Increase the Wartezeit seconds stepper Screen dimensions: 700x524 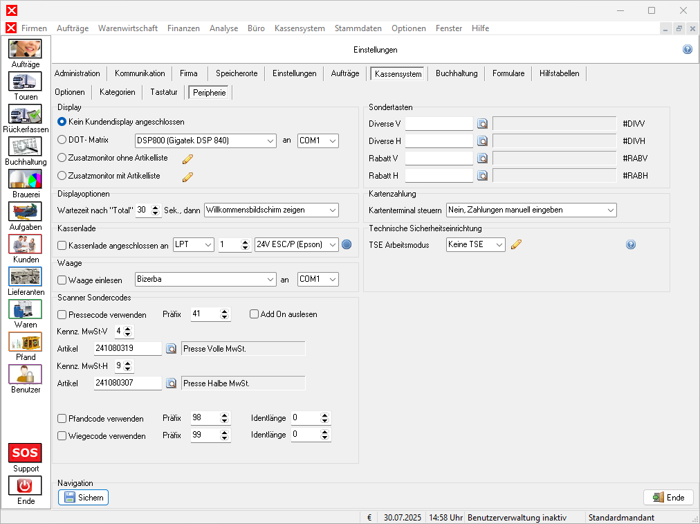pyautogui.click(x=156, y=207)
